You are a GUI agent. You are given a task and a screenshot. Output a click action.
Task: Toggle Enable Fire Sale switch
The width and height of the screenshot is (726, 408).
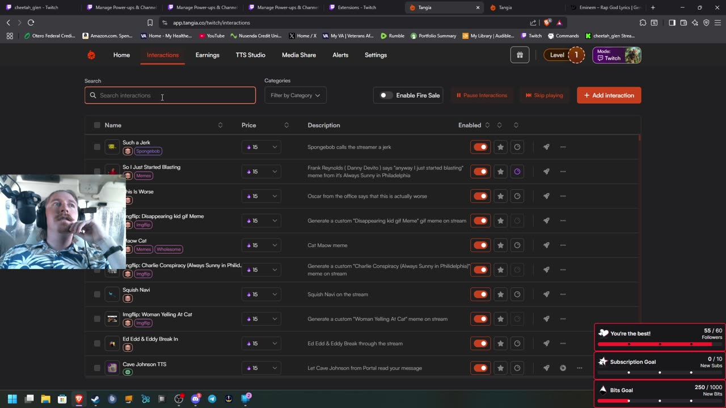pos(386,95)
